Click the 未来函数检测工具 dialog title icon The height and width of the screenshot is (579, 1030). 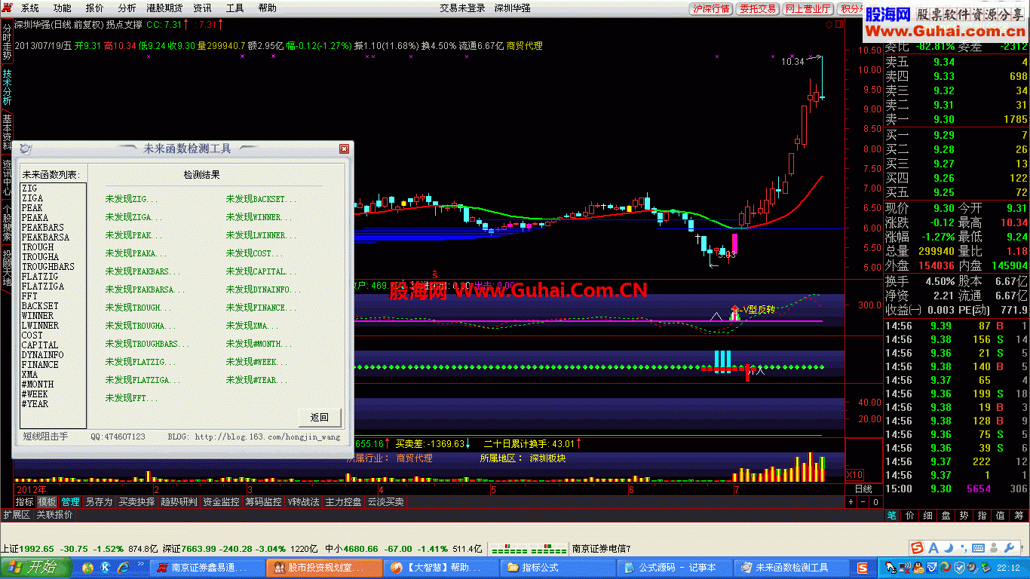[25, 149]
